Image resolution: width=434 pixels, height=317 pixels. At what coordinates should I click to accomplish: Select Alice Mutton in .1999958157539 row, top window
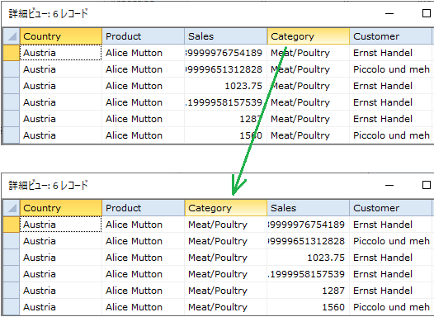pos(144,102)
